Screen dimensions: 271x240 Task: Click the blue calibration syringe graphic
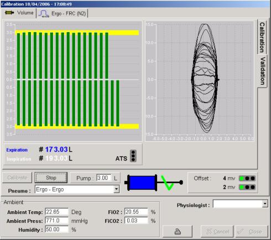(x=142, y=183)
